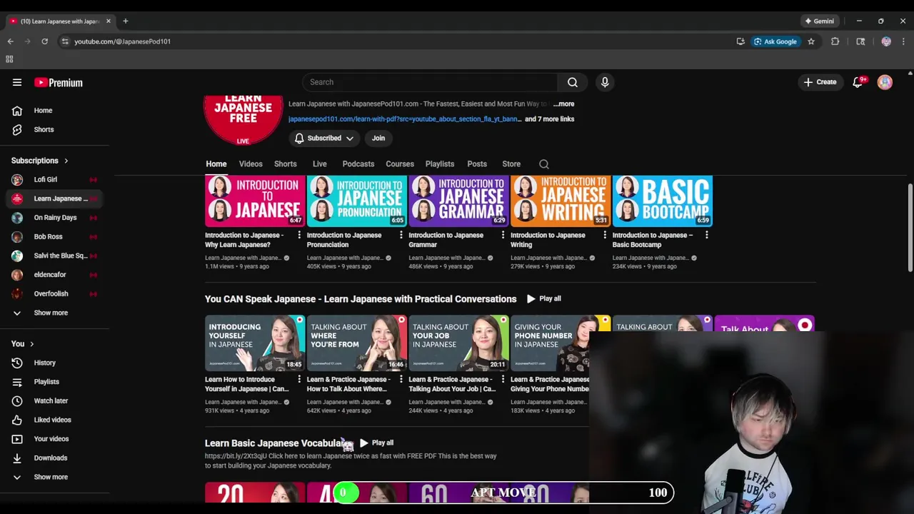This screenshot has width=914, height=514.
Task: Open Talking About Your Job thumbnail
Action: [458, 343]
